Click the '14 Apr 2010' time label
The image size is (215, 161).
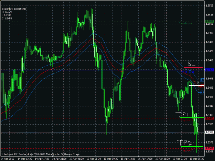tap(8, 159)
